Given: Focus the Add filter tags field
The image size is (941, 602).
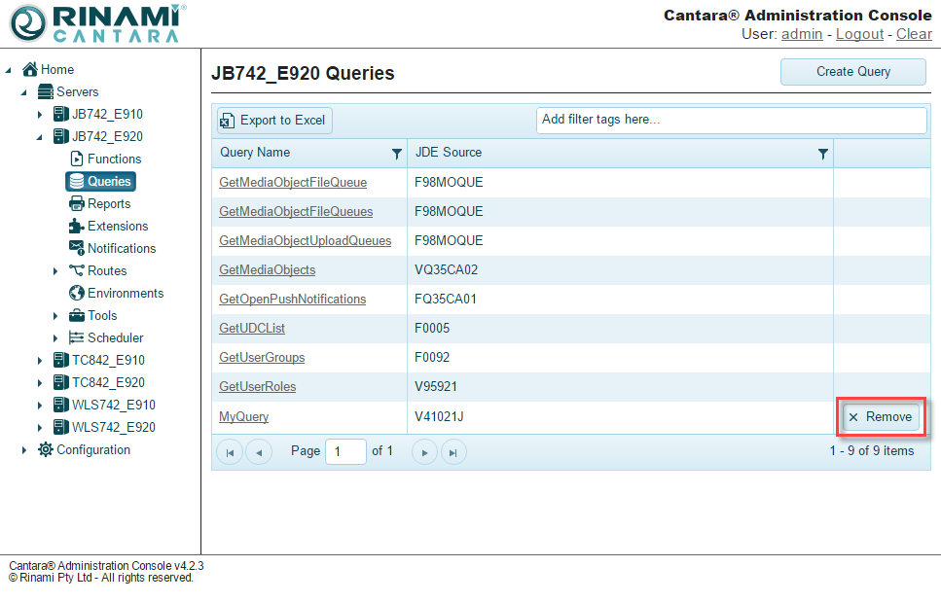Looking at the screenshot, I should [731, 120].
